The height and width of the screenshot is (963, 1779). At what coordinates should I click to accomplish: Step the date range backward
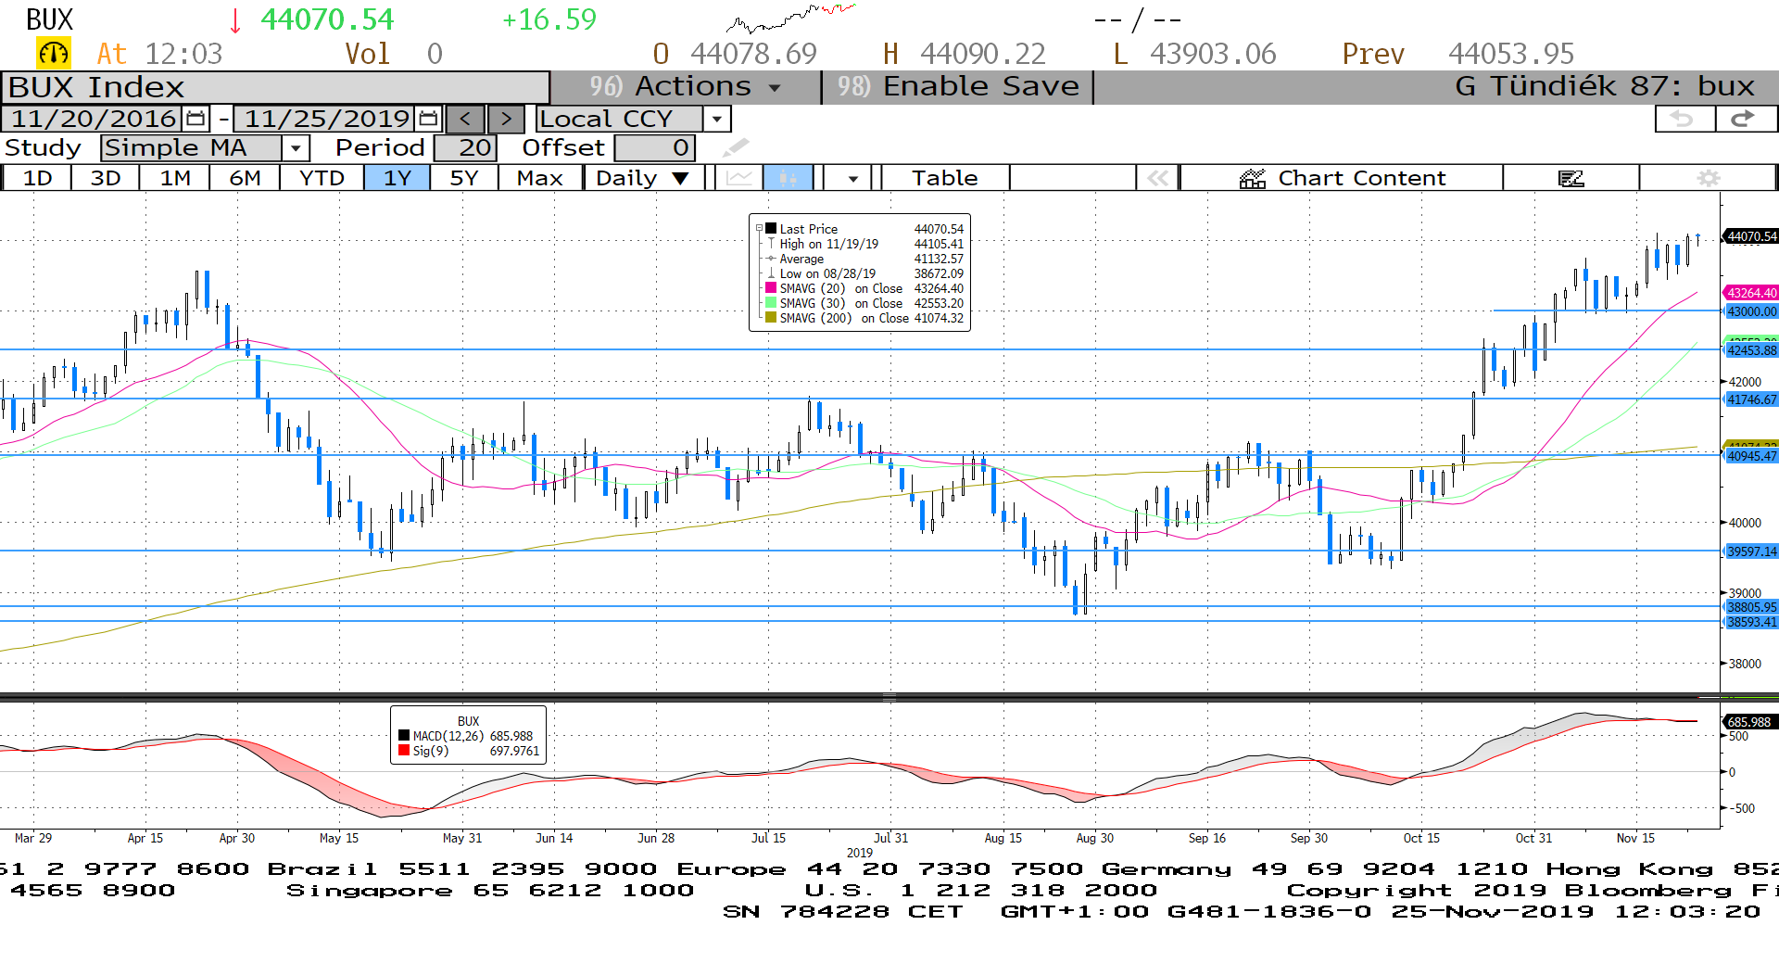click(x=465, y=119)
